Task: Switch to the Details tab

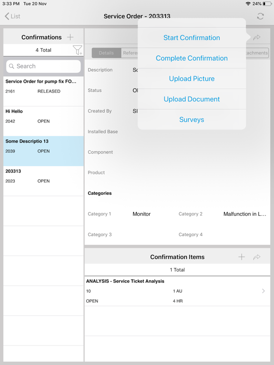Action: click(x=106, y=53)
